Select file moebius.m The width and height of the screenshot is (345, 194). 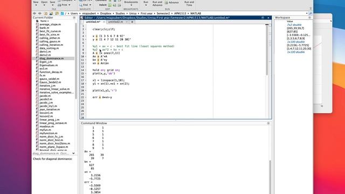coord(47,126)
